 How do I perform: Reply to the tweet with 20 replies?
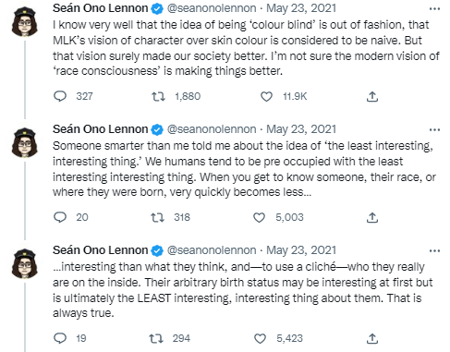[x=60, y=217]
